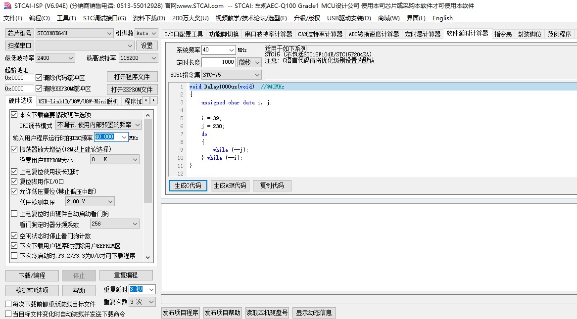577x319 pixels.
Task: Click 生成ASM代码 button
Action: coord(230,186)
